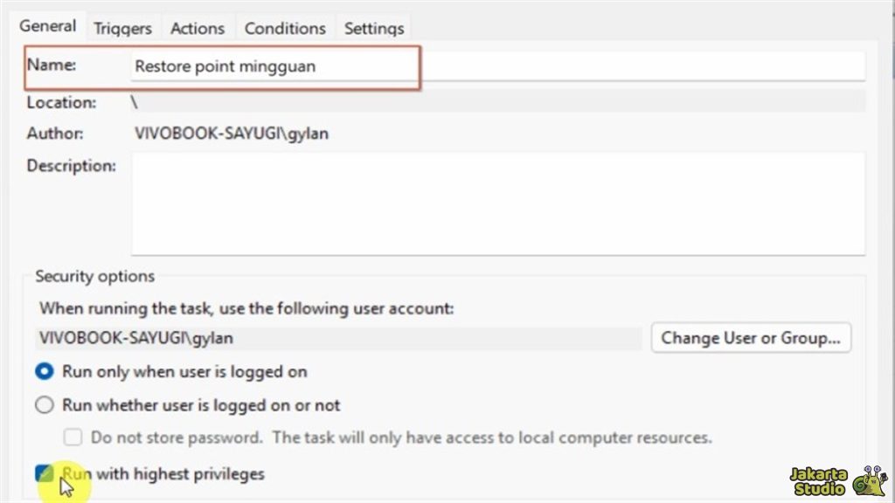
Task: Select the Conditions tab
Action: click(284, 28)
